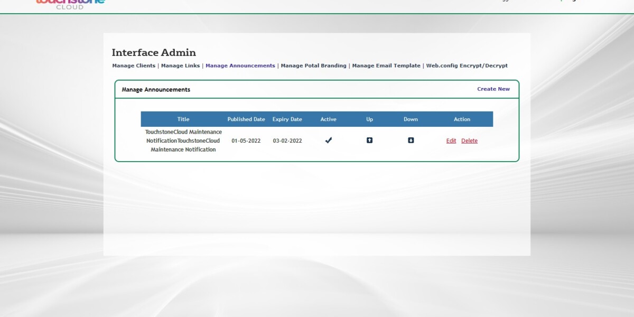Delete the TouchstoneCloud Maintenance Notification
The height and width of the screenshot is (317, 634).
click(x=469, y=141)
